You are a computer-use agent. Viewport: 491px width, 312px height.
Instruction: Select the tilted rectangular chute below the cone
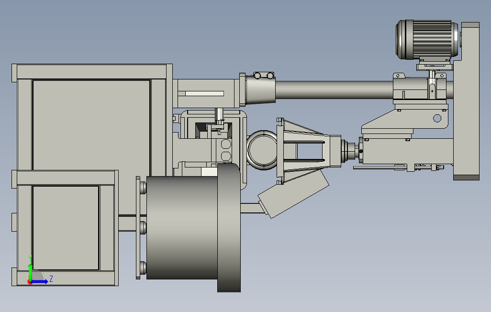pyautogui.click(x=293, y=193)
